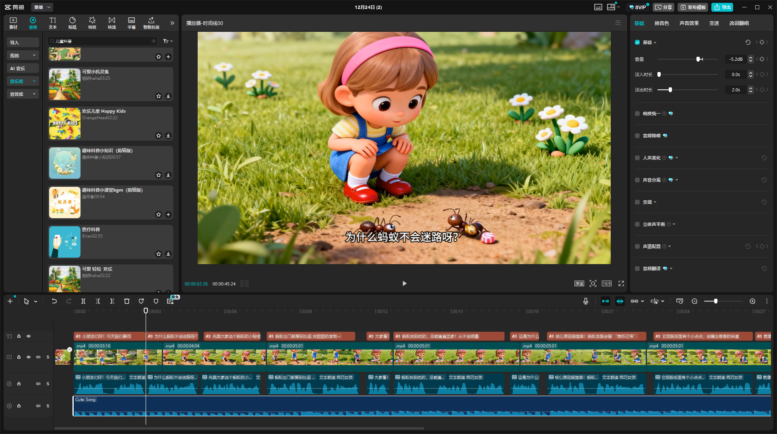Image resolution: width=777 pixels, height=434 pixels.
Task: Open the 特效 effects panel icon
Action: pyautogui.click(x=92, y=23)
